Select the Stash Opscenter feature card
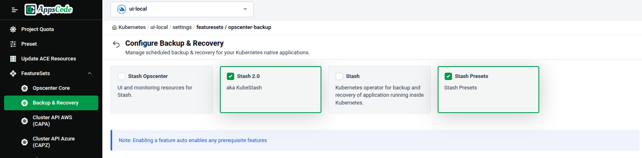The image size is (642, 158). pyautogui.click(x=162, y=89)
